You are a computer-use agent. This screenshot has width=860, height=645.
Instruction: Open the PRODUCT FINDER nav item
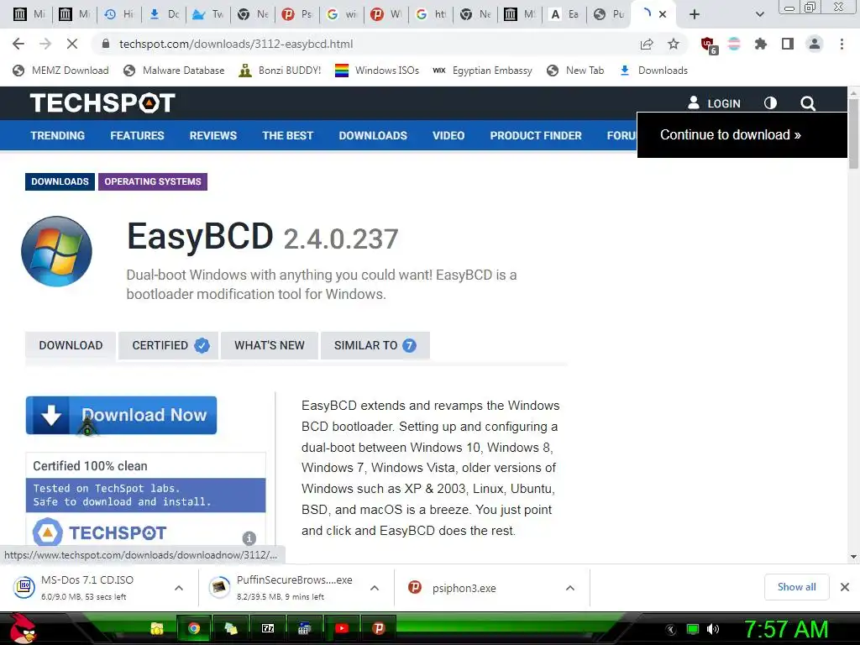pyautogui.click(x=536, y=135)
